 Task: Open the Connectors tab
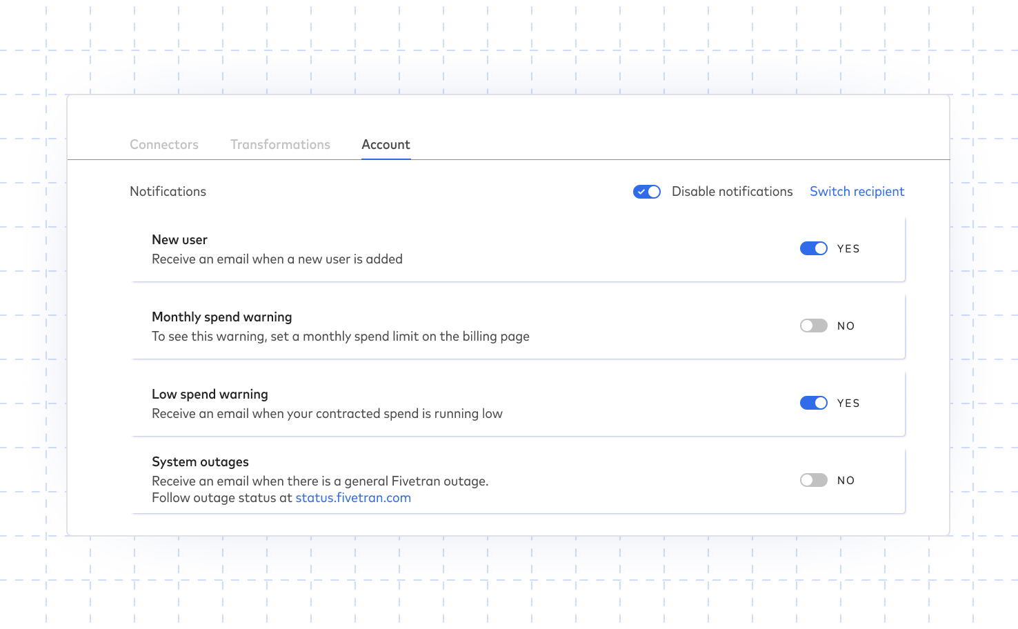pyautogui.click(x=164, y=145)
